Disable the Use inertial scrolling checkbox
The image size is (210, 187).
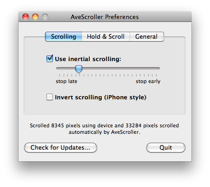[50, 59]
